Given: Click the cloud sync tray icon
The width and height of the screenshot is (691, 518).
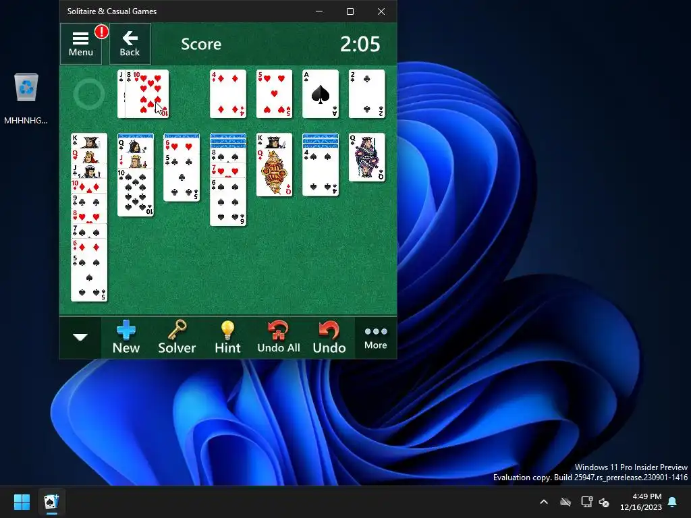Looking at the screenshot, I should coord(565,502).
